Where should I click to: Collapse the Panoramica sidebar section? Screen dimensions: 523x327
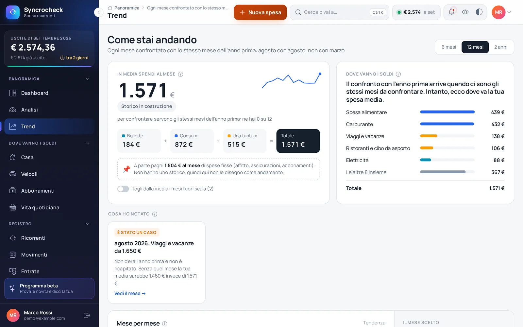pos(87,79)
